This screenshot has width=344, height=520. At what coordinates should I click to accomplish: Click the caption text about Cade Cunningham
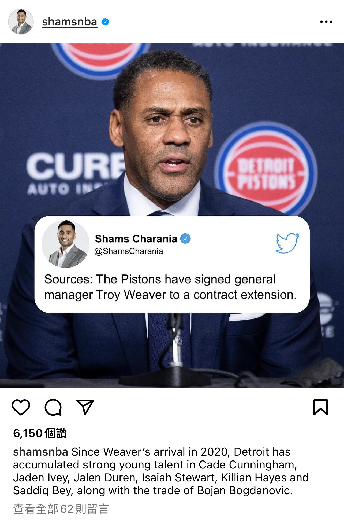tap(161, 471)
